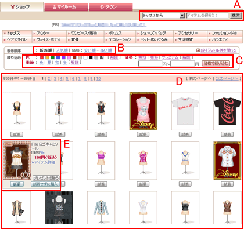Open アイテム詳細 for Fille ロゴキャミソール
Image resolution: width=244 pixels, height=229 pixels.
(x=45, y=162)
